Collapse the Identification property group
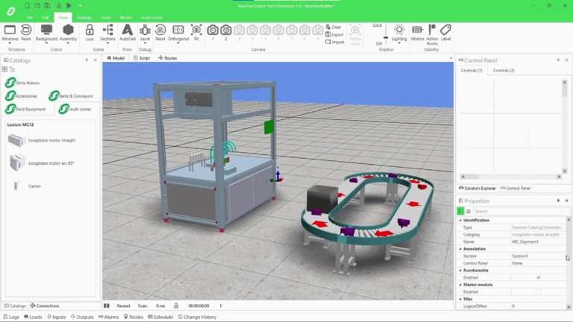 460,220
